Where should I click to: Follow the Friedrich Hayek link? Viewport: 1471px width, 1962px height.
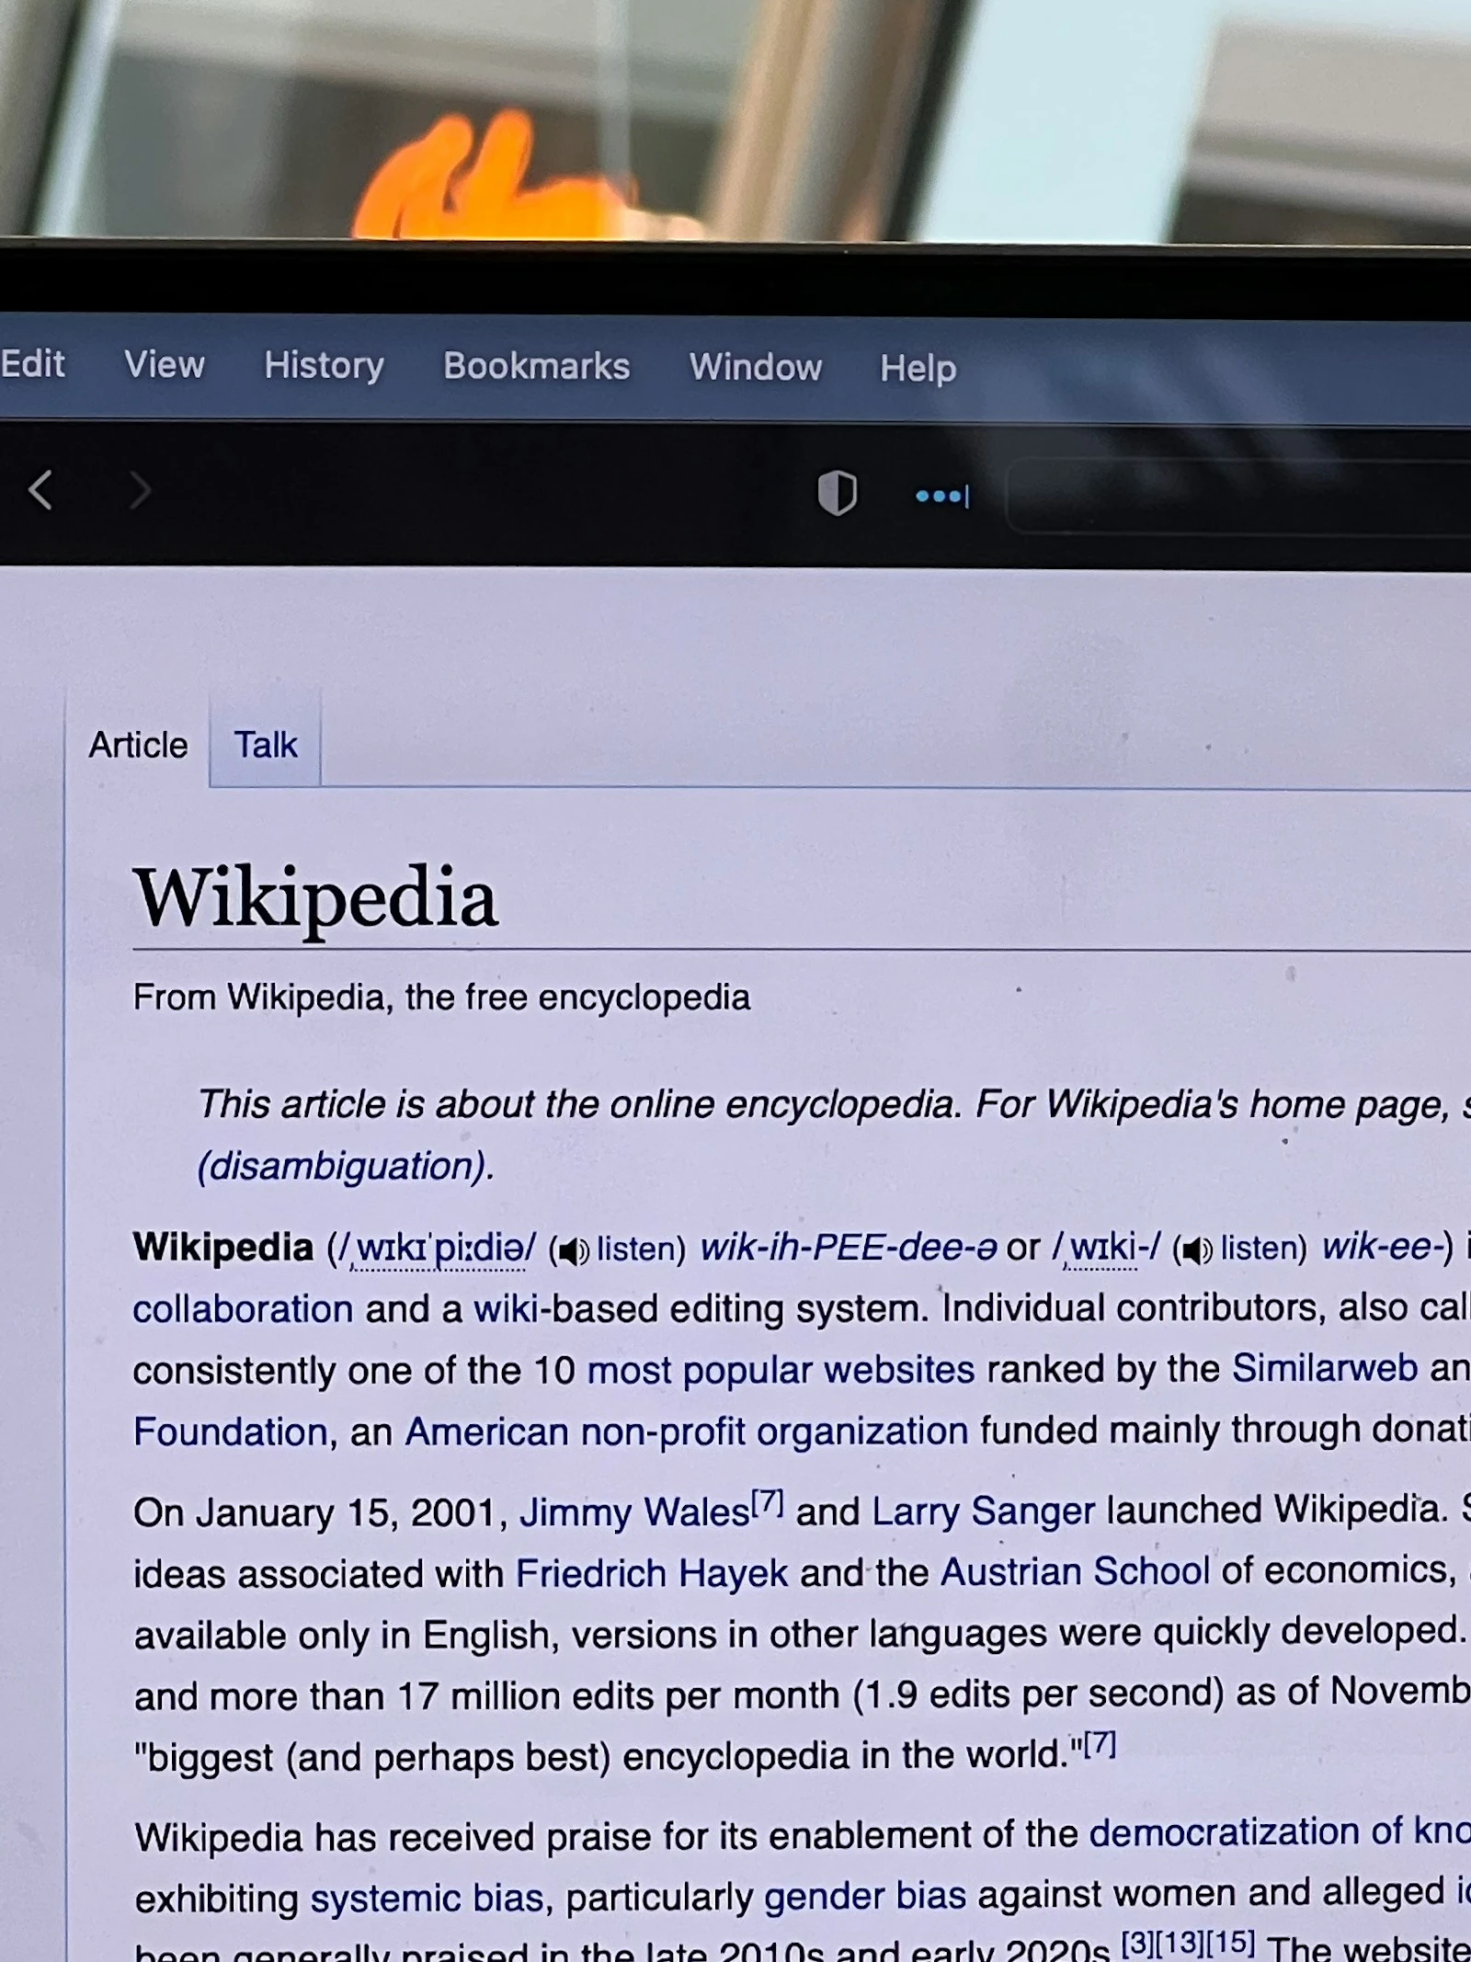[652, 1573]
